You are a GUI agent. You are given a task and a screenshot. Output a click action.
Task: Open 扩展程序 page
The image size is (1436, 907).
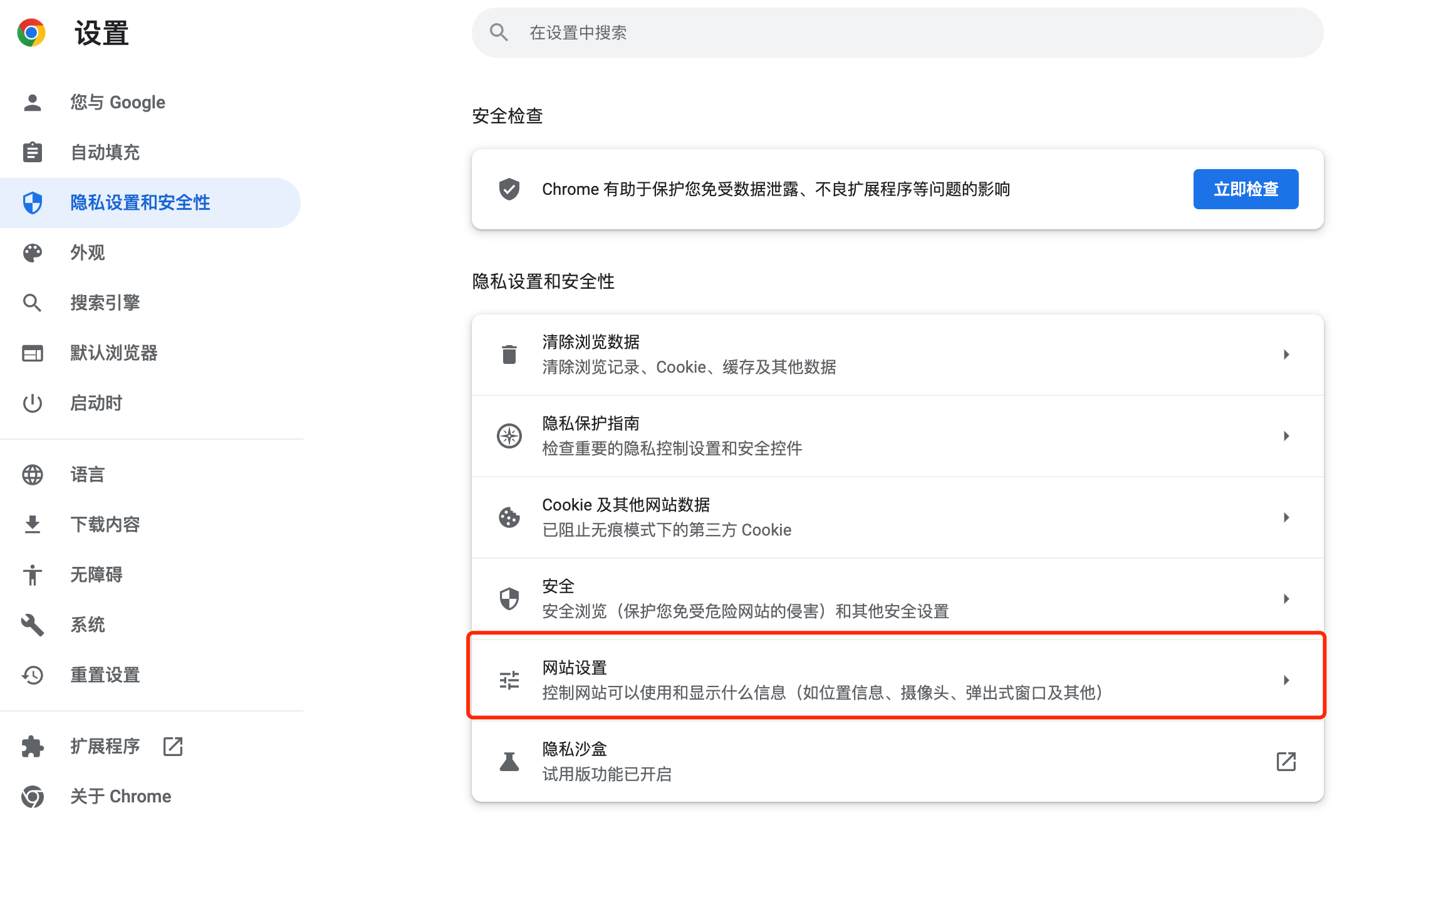[x=150, y=746]
